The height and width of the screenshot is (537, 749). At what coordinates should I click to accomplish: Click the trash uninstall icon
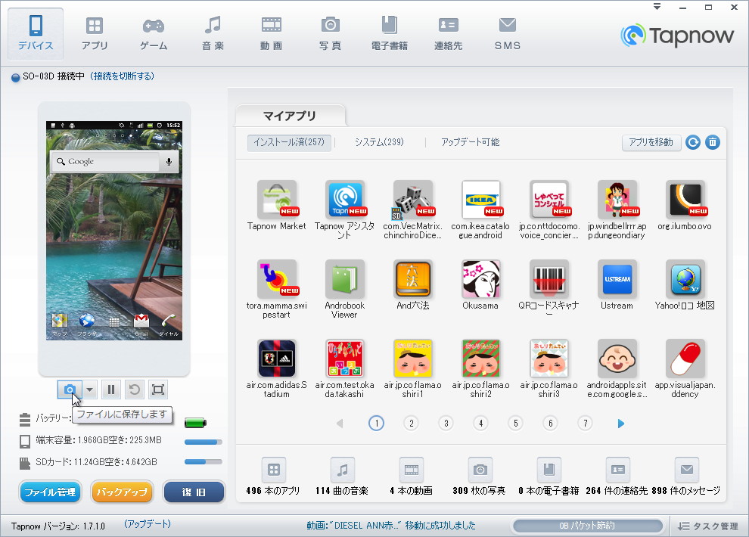[713, 142]
